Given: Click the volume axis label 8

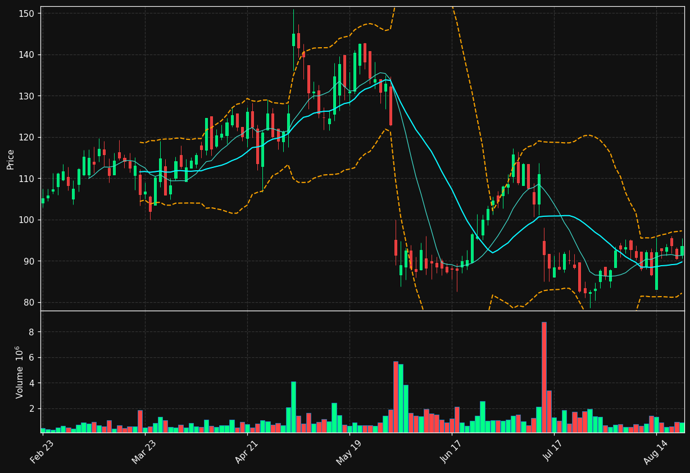Looking at the screenshot, I should (32, 332).
